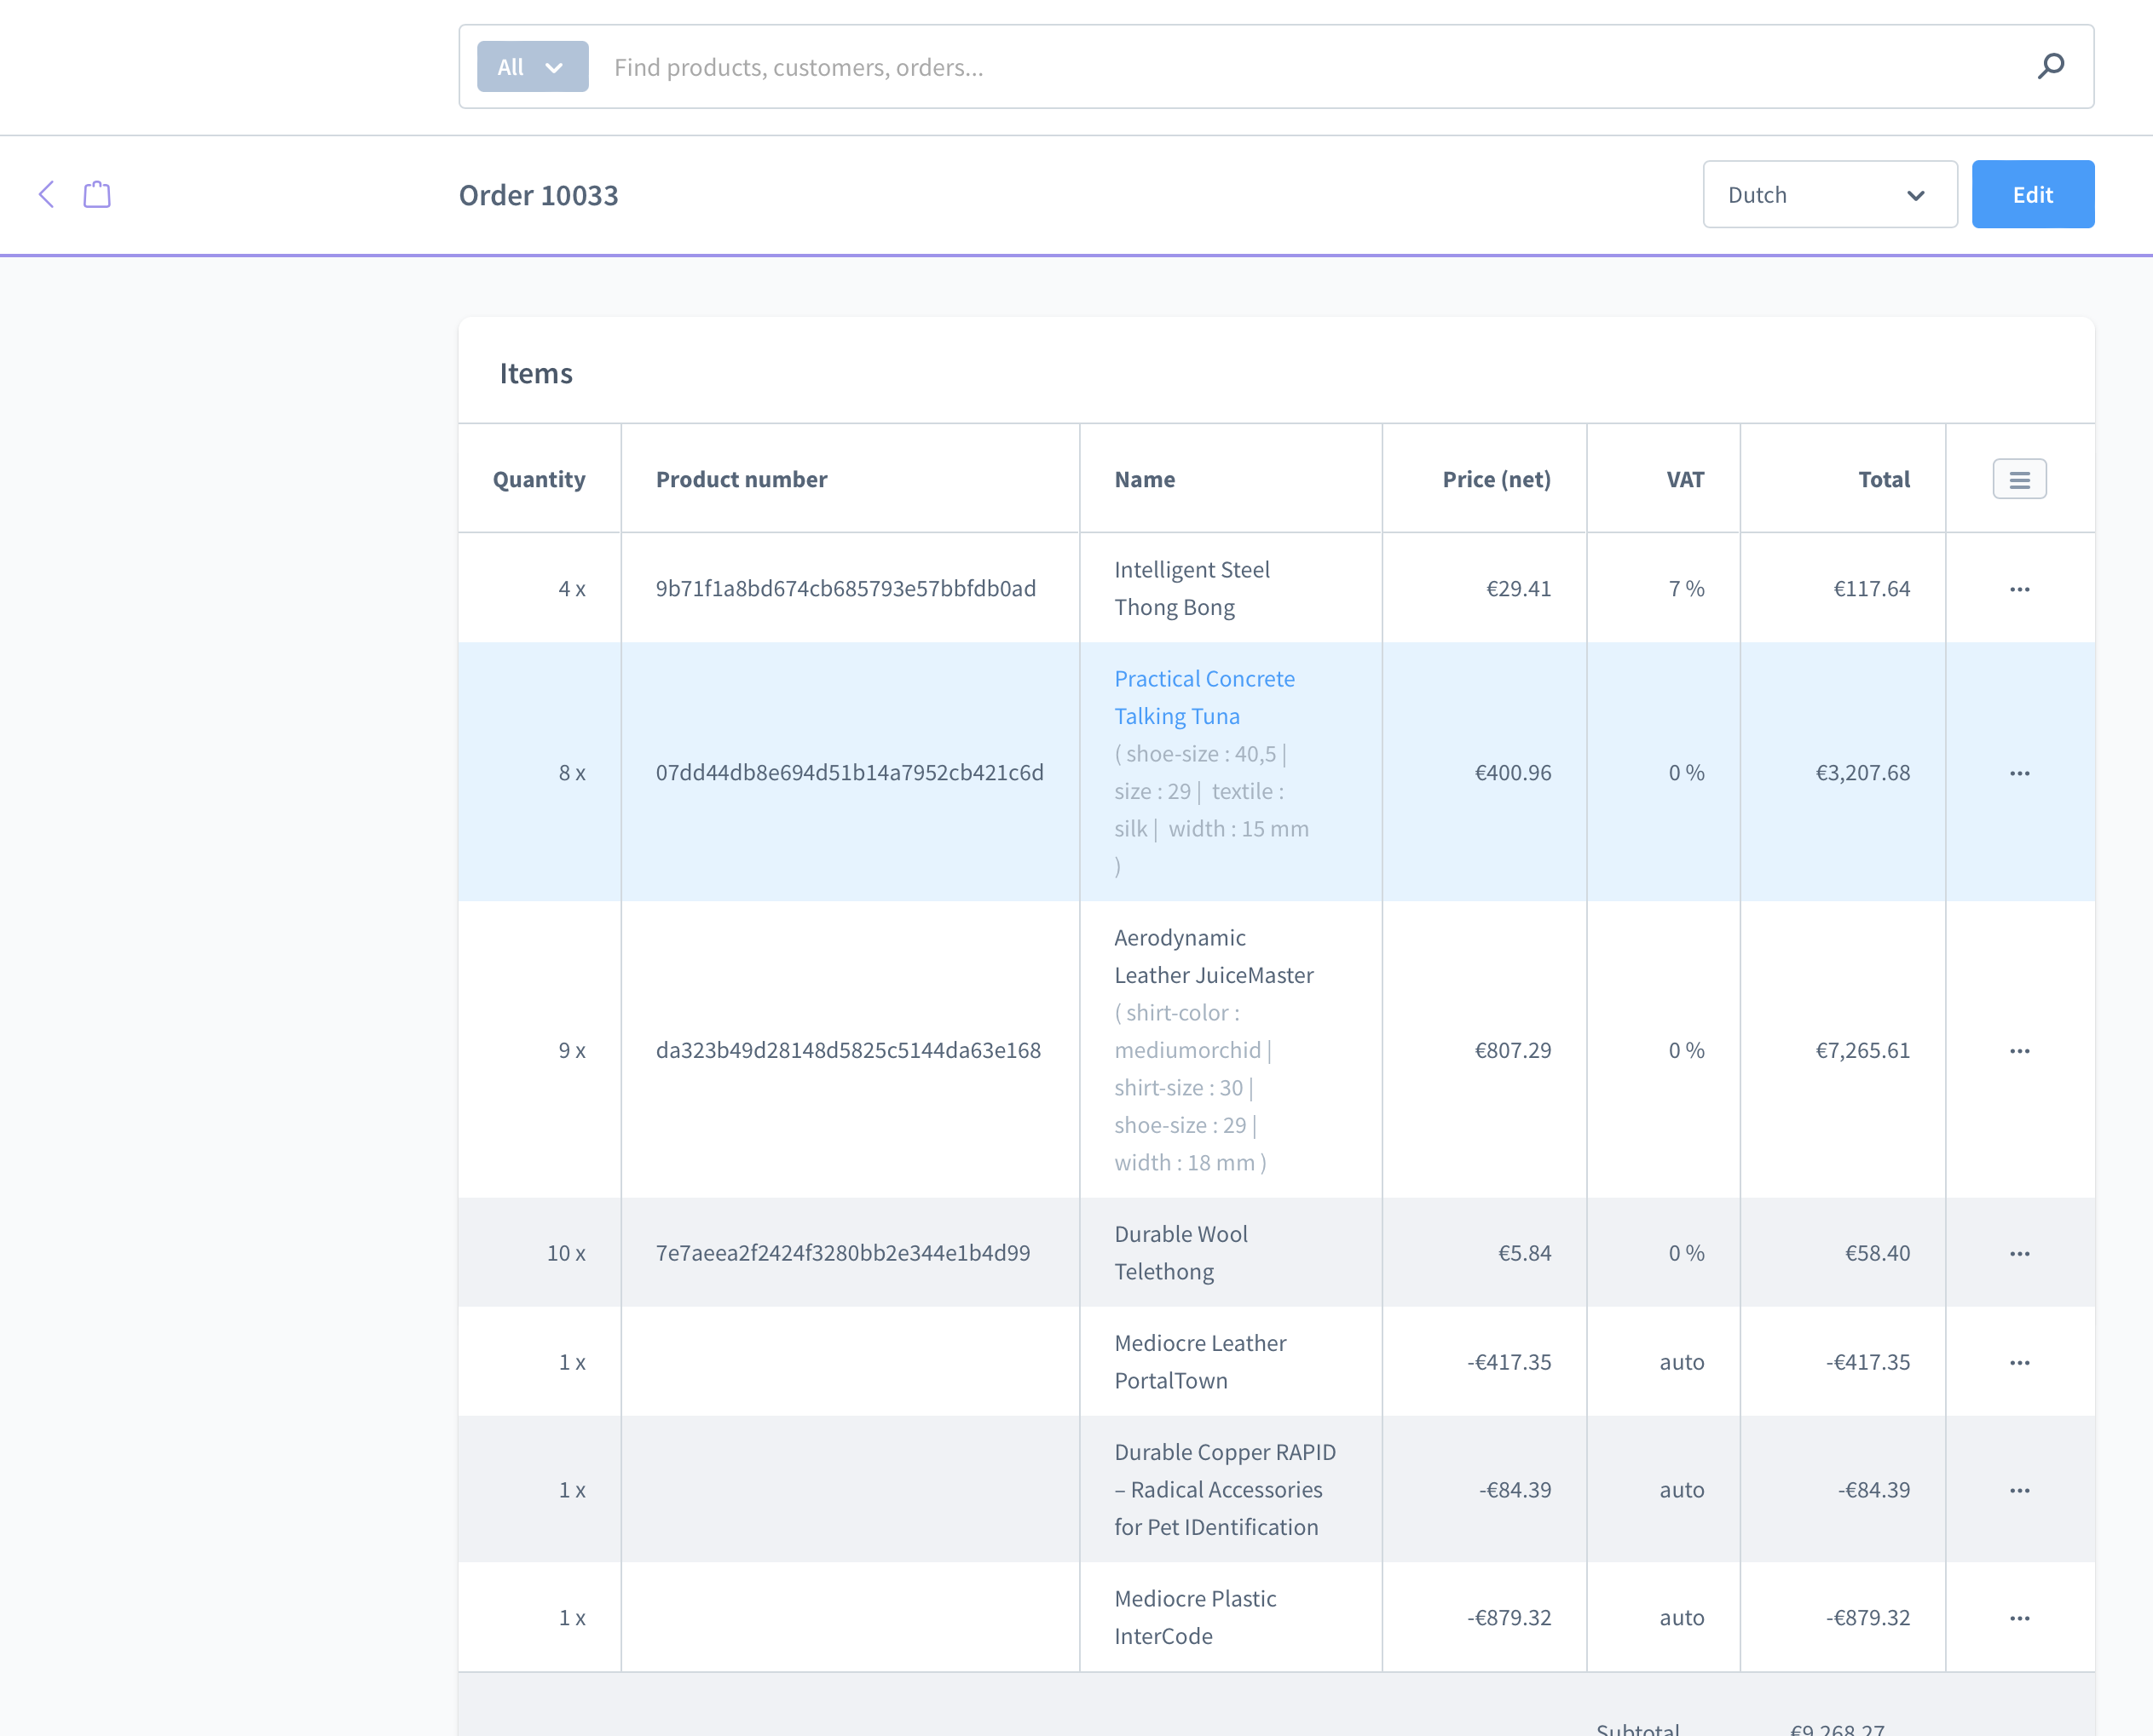The image size is (2153, 1736).
Task: Click the Items card heading
Action: [x=536, y=373]
